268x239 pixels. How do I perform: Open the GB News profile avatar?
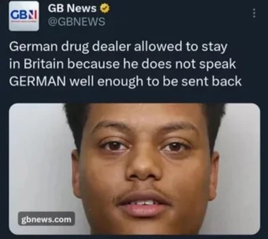pos(24,16)
